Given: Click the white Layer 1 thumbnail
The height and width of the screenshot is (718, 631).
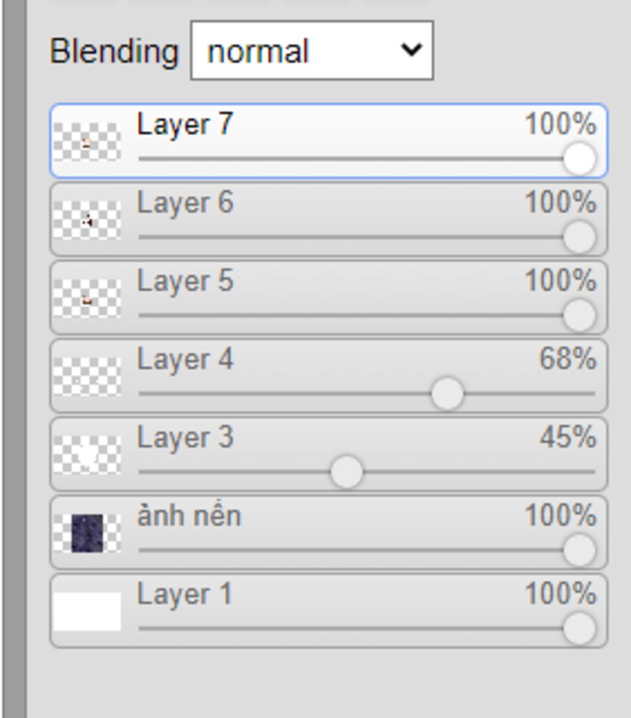Looking at the screenshot, I should click(86, 611).
